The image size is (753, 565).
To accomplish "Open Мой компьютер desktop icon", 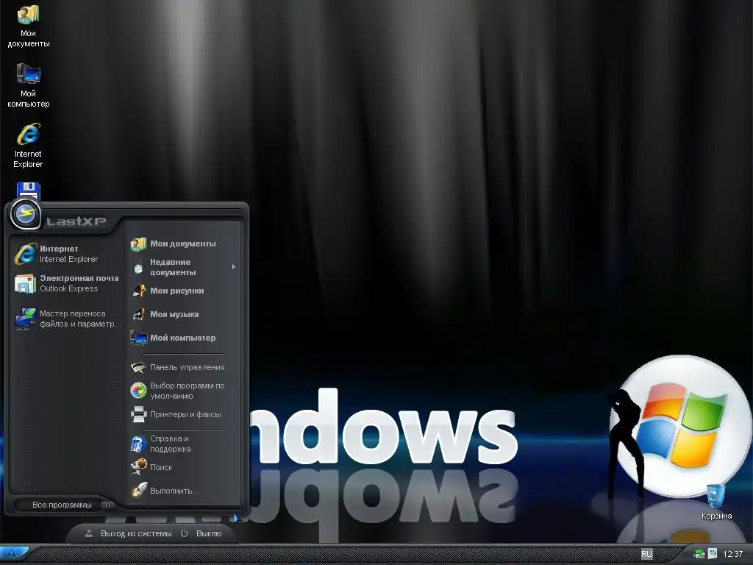I will coord(28,85).
